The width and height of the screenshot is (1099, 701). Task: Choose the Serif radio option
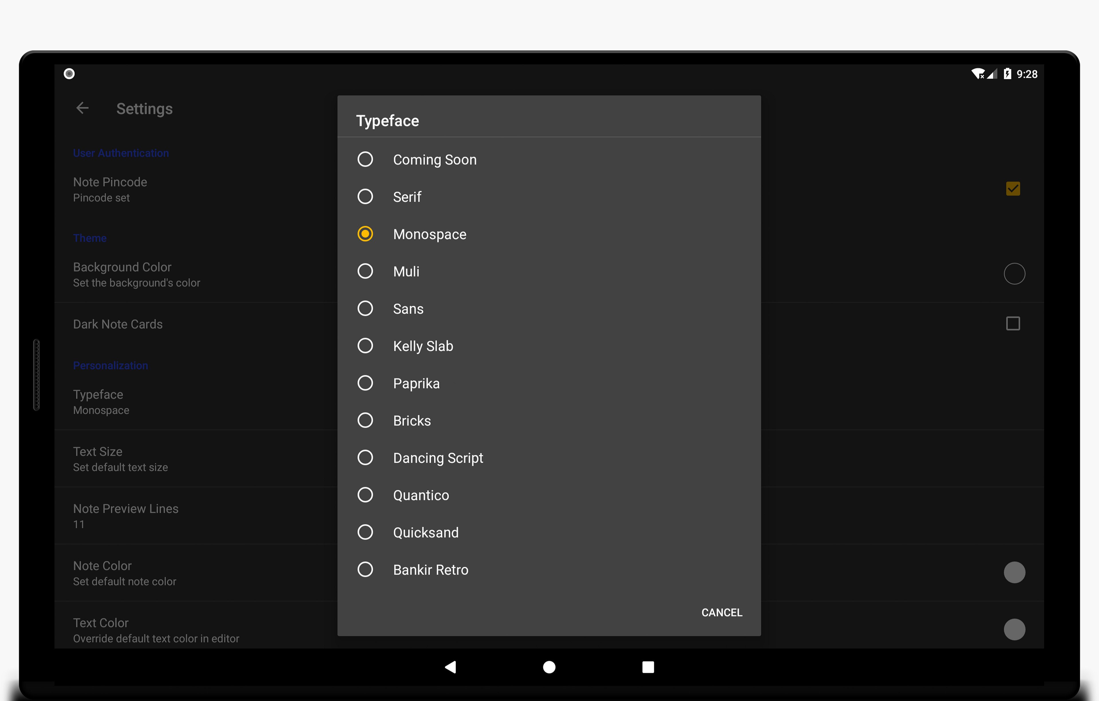pyautogui.click(x=549, y=197)
